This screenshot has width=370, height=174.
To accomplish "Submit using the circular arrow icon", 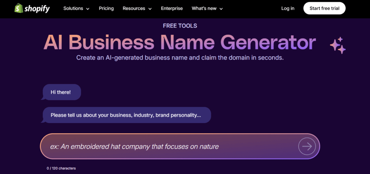I will pos(307,147).
